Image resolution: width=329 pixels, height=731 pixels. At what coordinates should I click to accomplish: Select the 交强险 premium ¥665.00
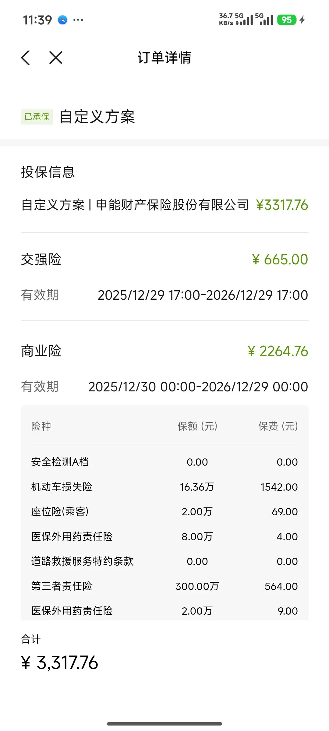(280, 260)
